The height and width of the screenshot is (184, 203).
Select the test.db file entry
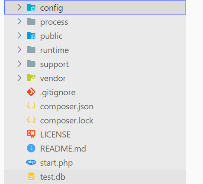pos(95,177)
